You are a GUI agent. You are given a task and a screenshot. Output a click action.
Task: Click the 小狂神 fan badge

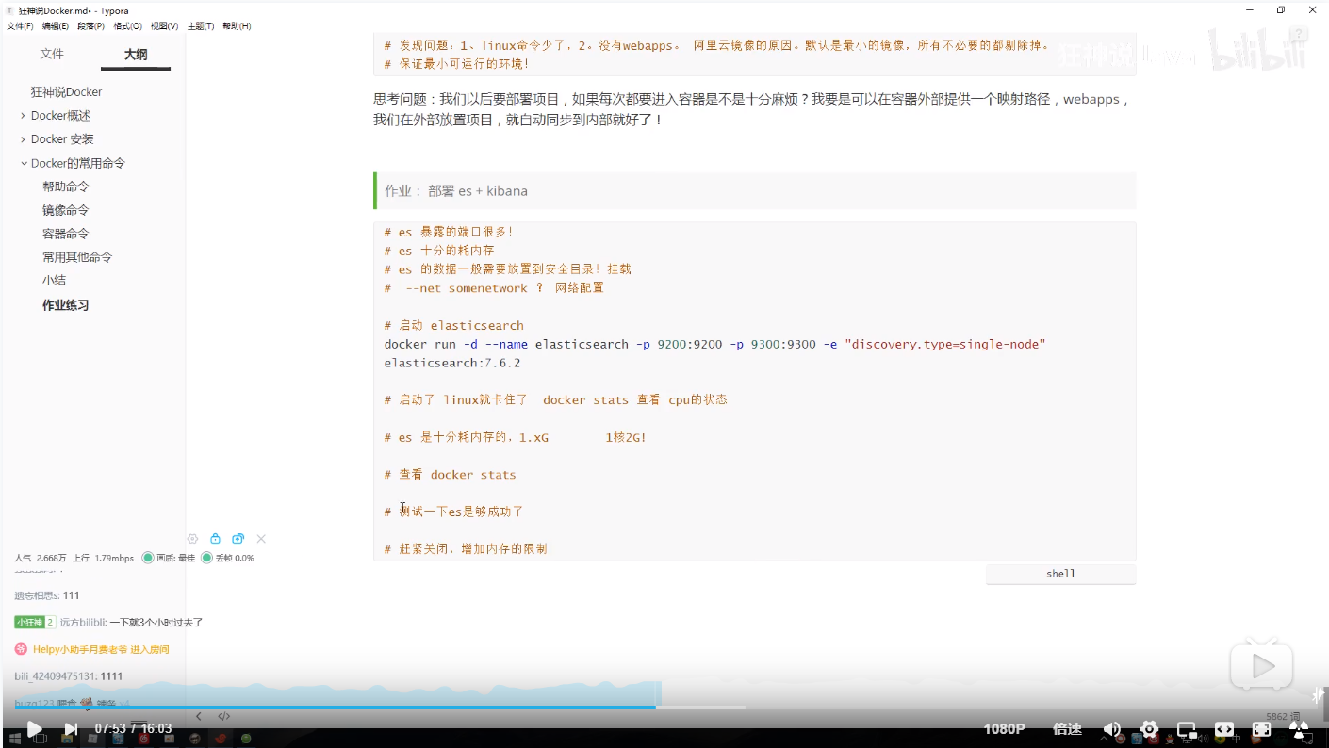click(x=35, y=622)
